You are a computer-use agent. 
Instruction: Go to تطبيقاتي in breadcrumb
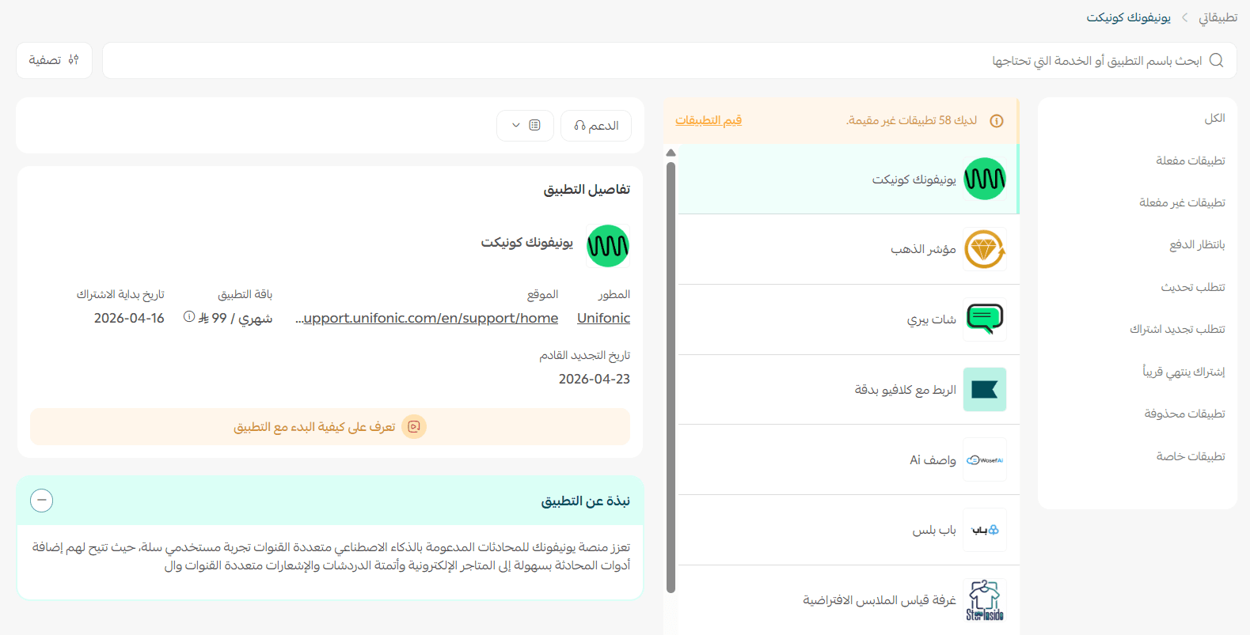[1218, 17]
